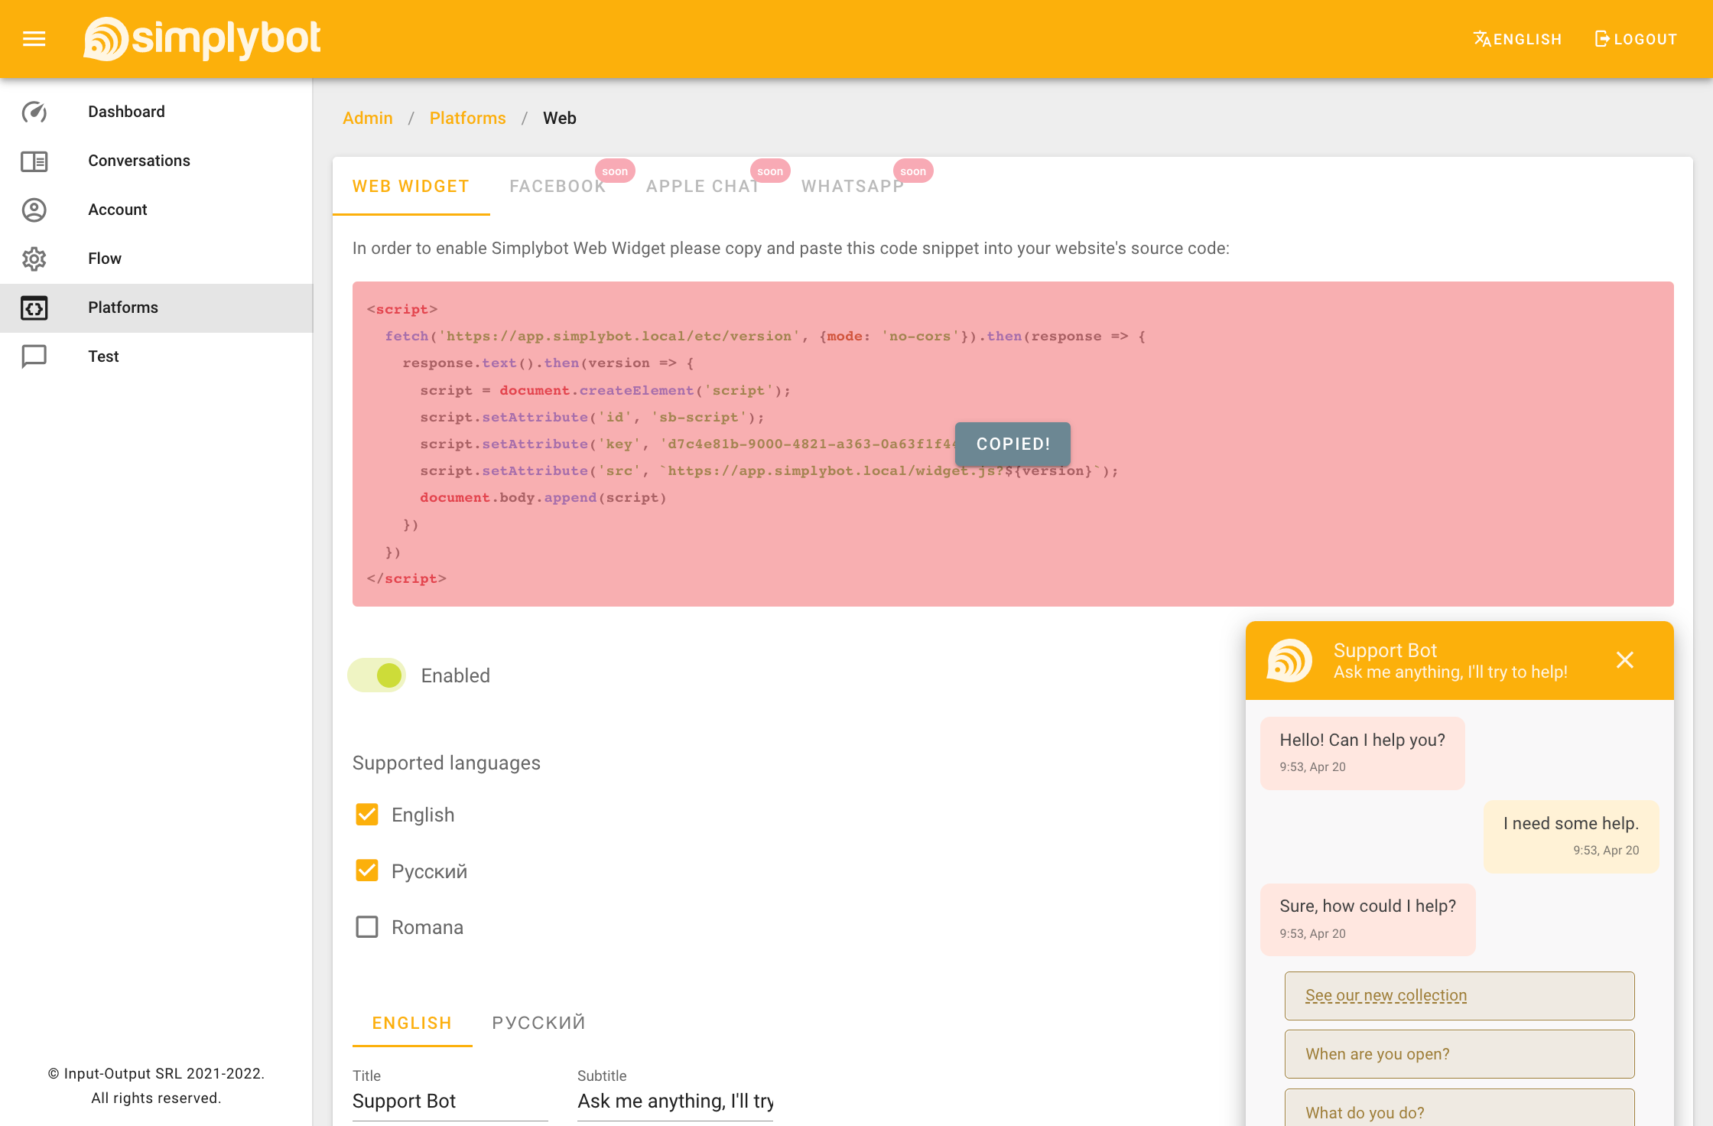Open the hamburger menu
1713x1126 pixels.
tap(34, 38)
